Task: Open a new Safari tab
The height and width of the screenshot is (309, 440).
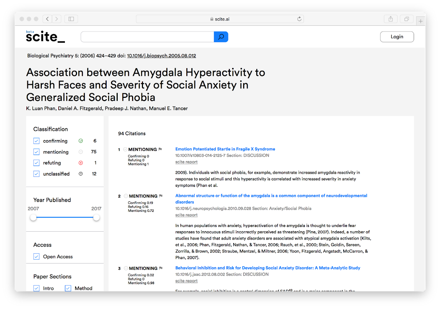Action: click(421, 21)
